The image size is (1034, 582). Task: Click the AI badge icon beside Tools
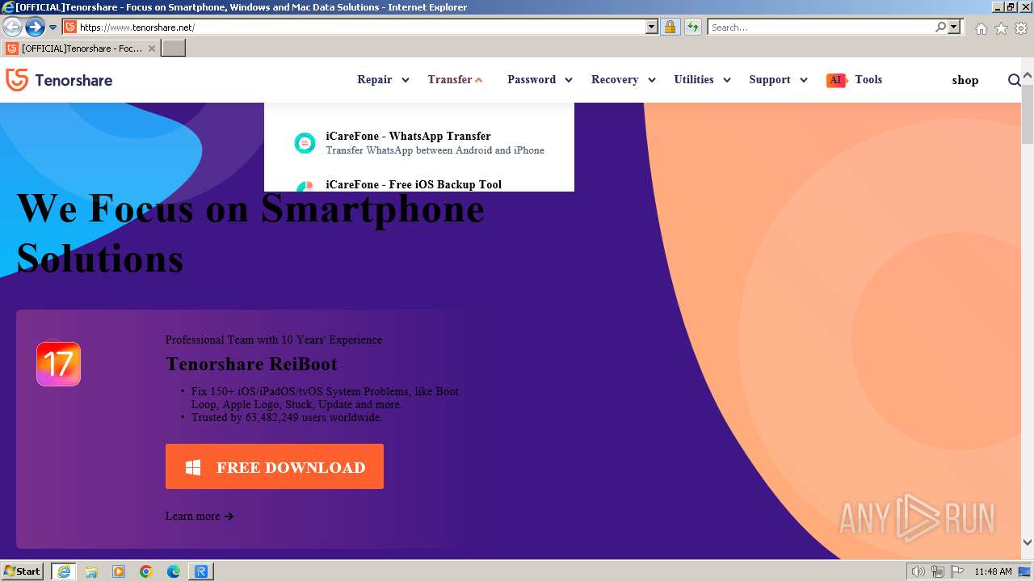pos(836,80)
